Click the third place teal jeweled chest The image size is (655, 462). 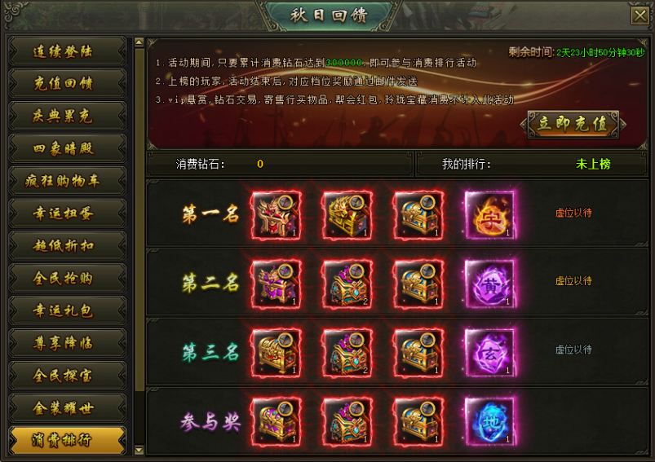click(x=347, y=352)
